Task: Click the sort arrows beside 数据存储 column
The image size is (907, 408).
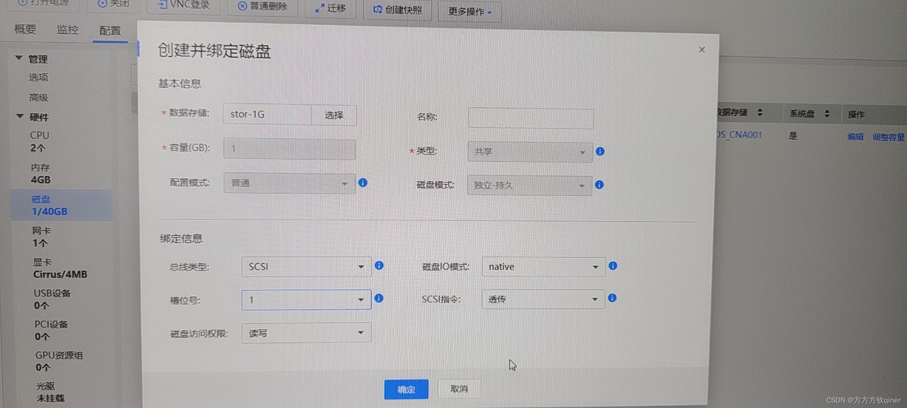Action: click(760, 113)
